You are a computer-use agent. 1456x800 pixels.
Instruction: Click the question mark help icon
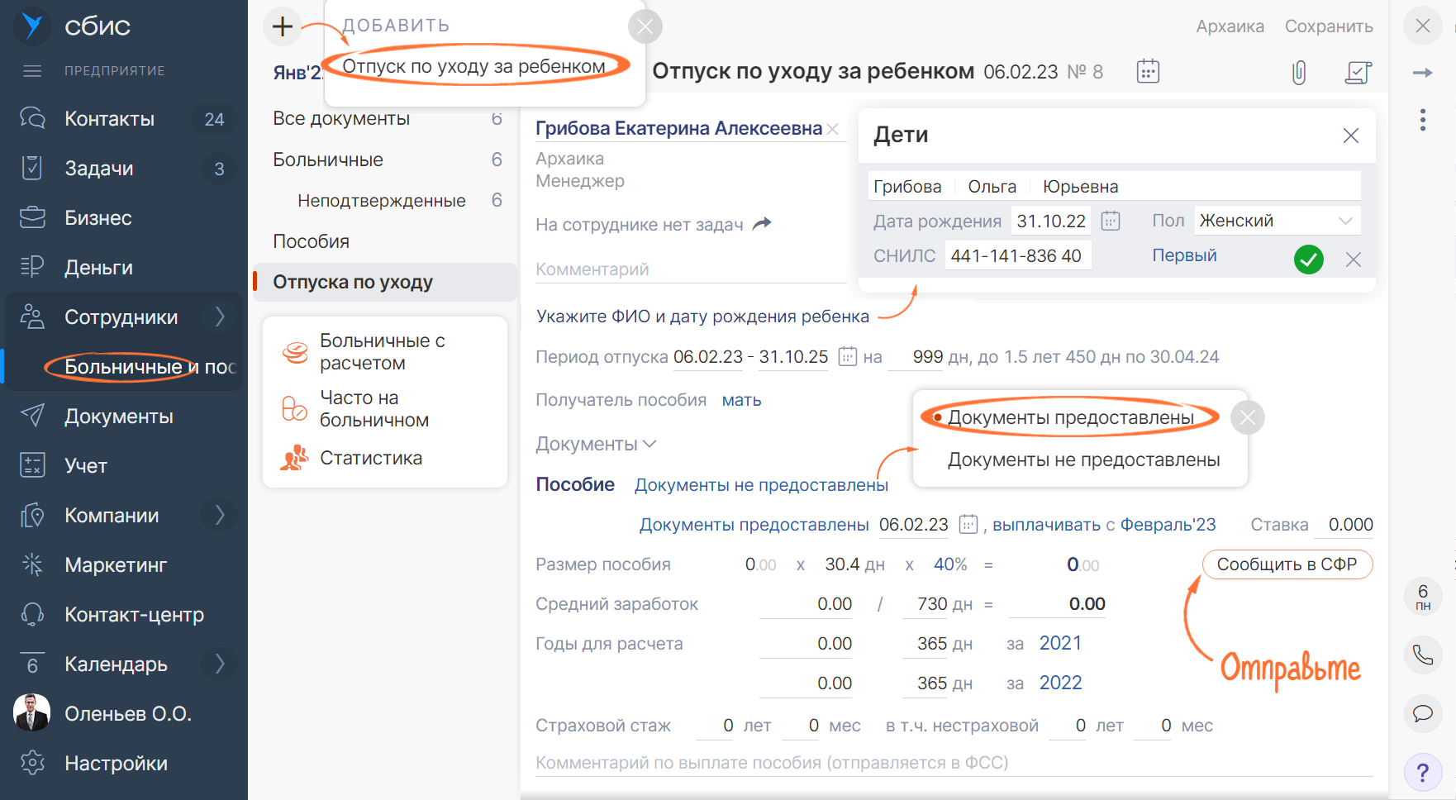pyautogui.click(x=1423, y=773)
